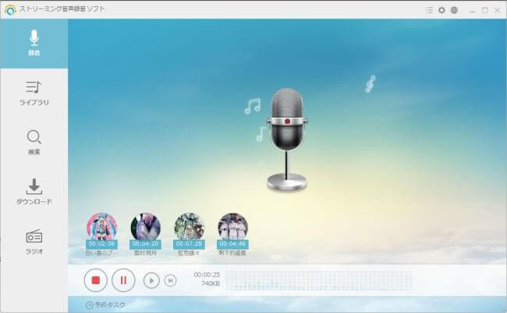The image size is (507, 313).
Task: Select the 04:20 recorded track thumbnail
Action: pos(145,228)
